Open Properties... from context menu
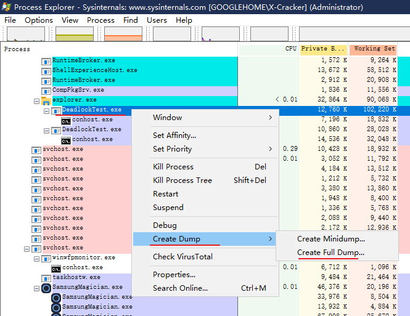410x316 pixels. coord(205,275)
